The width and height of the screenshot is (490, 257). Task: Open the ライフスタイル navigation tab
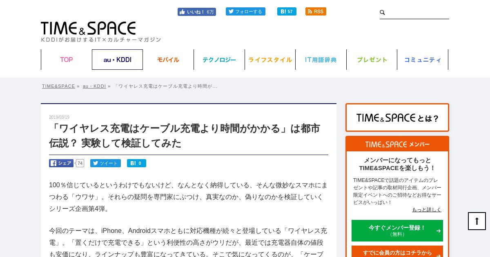270,60
